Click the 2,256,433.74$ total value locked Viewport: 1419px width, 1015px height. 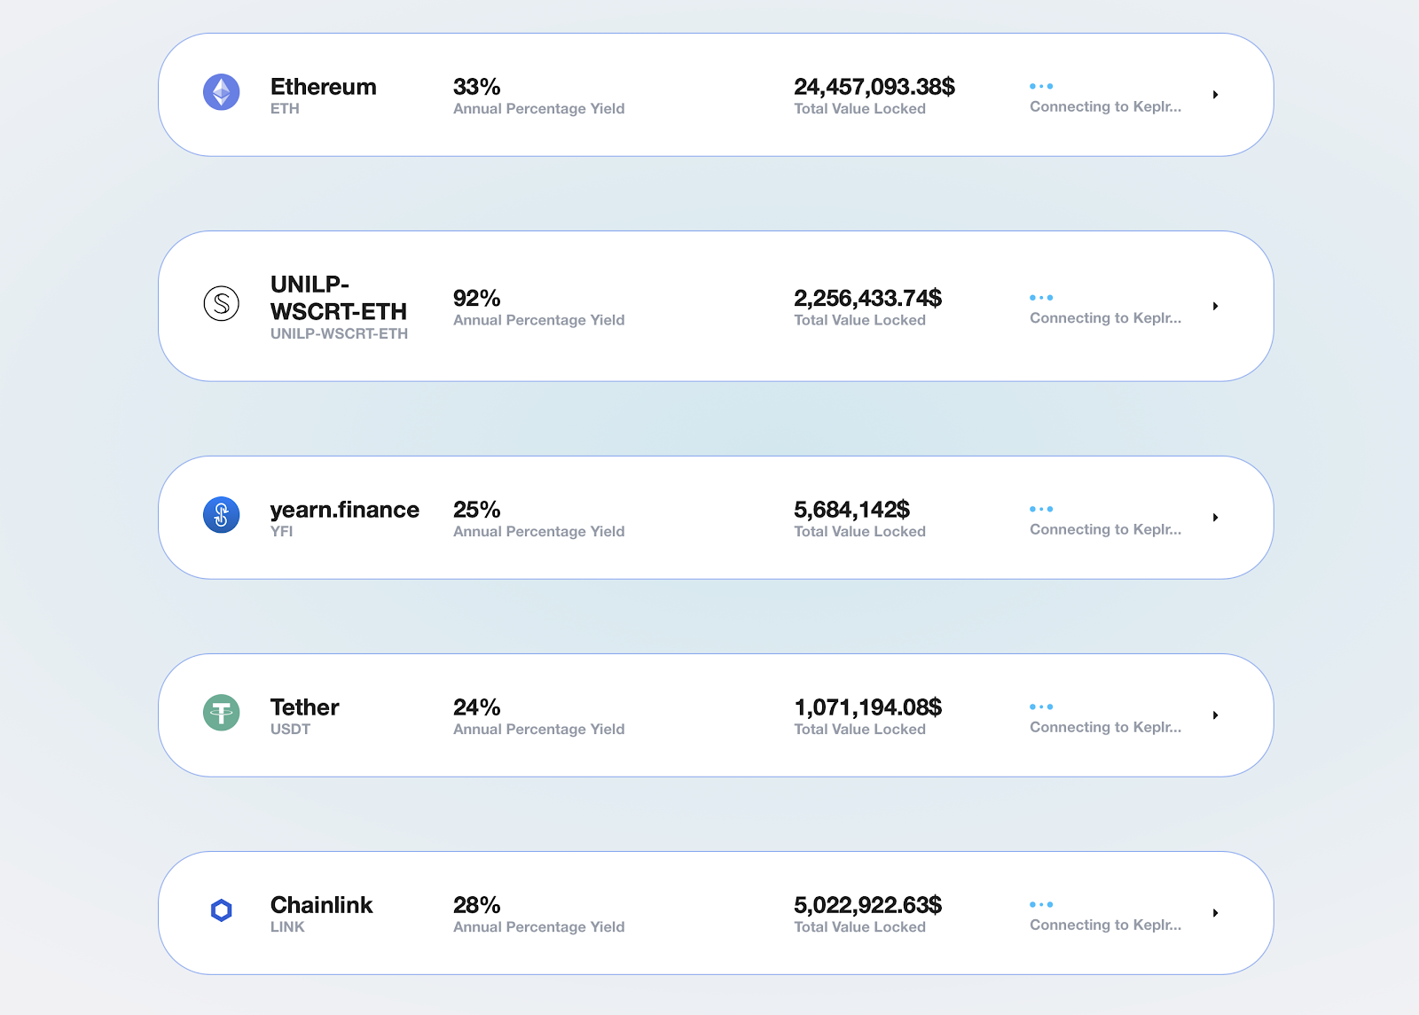click(868, 298)
